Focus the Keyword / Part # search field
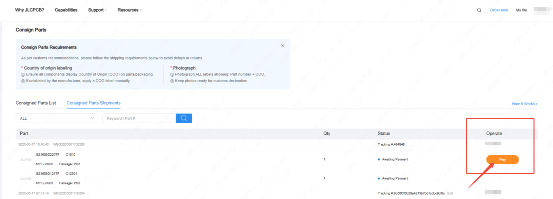This screenshot has width=553, height=199. tap(139, 118)
